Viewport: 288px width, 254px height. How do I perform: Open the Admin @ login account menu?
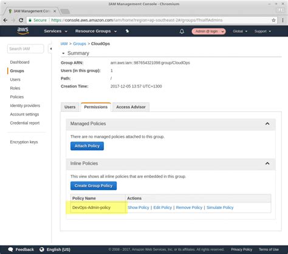208,31
